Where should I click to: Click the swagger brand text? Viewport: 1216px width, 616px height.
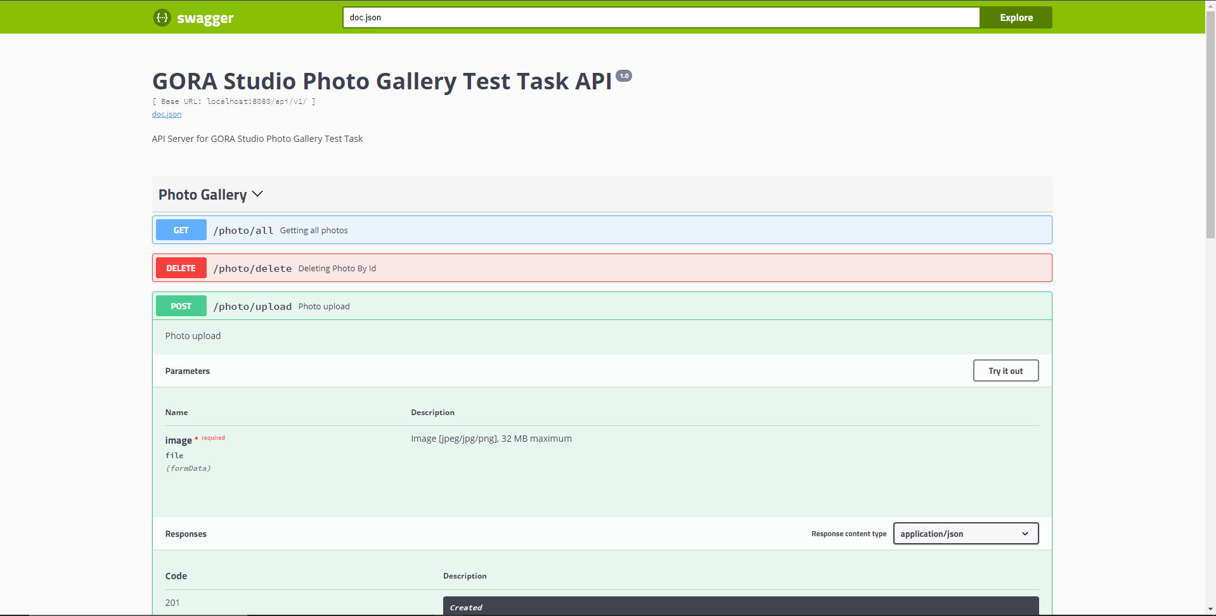tap(205, 18)
